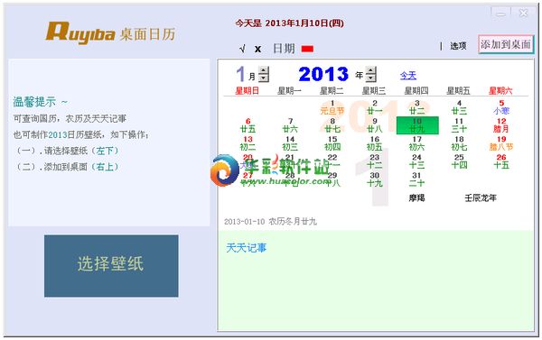Click the 日期 label
This screenshot has height=340, width=542.
(284, 49)
